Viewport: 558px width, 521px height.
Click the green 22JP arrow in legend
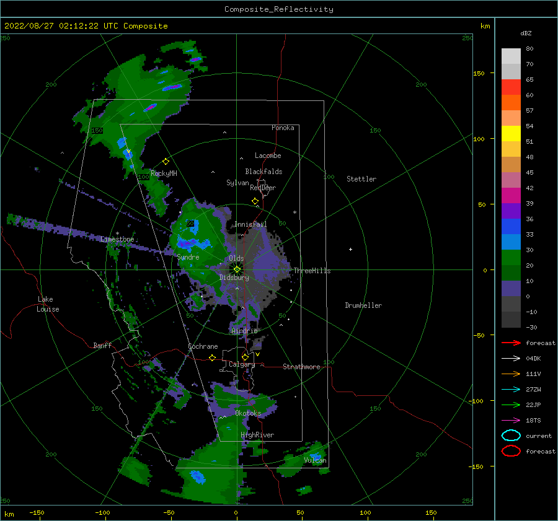[x=511, y=405]
